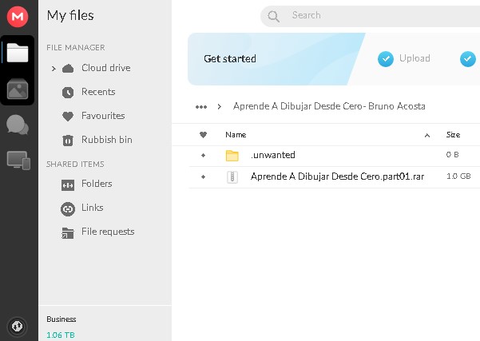The image size is (480, 341).
Task: Expand the Cloud drive tree
Action: pos(54,69)
